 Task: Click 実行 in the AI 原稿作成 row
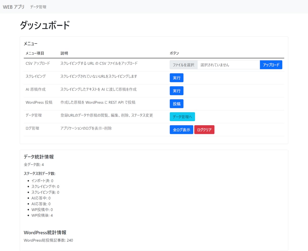(x=176, y=91)
